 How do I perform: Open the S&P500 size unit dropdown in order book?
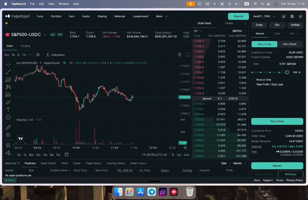pos(239,31)
